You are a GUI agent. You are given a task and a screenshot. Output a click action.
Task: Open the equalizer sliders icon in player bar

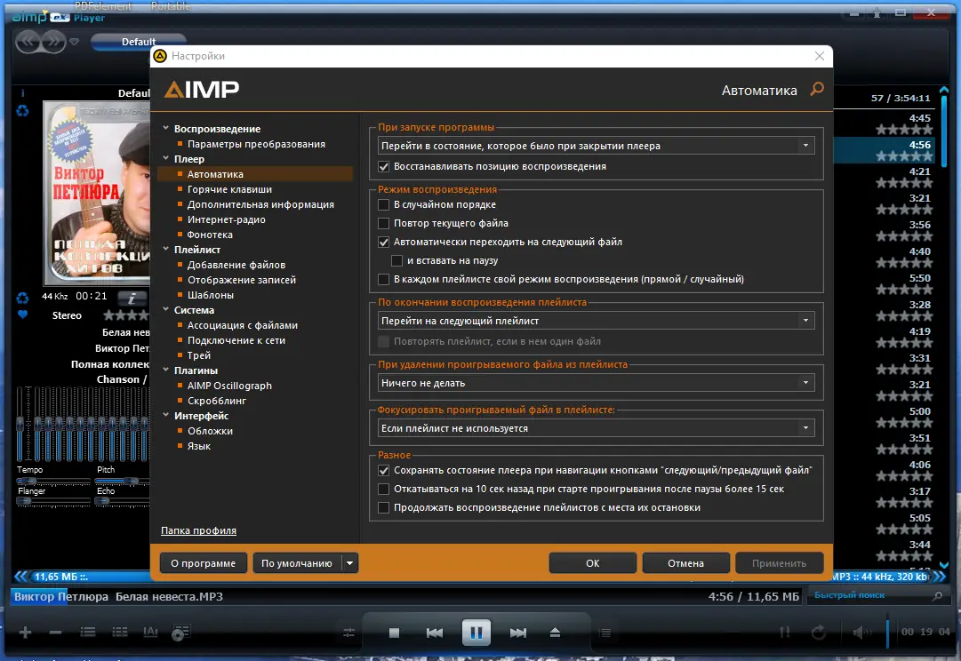(x=348, y=633)
